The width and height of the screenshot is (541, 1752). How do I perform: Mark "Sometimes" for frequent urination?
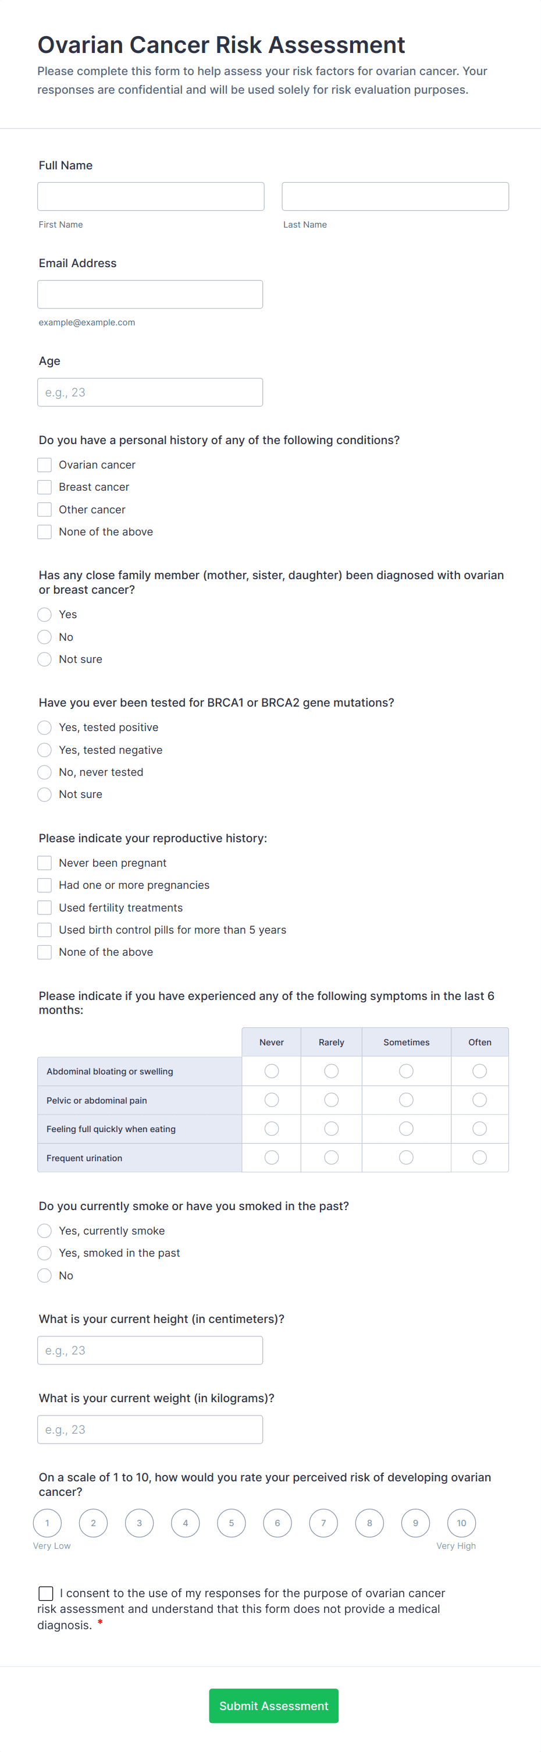click(406, 1157)
